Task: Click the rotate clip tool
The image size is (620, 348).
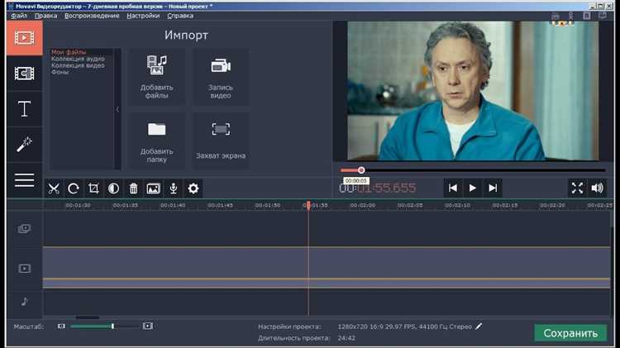Action: click(74, 188)
